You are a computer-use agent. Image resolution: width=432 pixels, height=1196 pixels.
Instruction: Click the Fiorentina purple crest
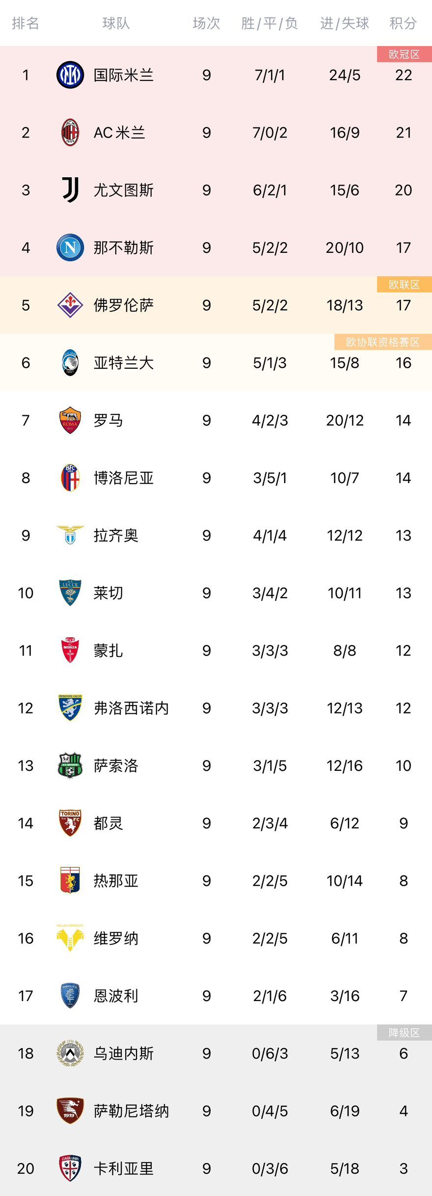(x=70, y=305)
